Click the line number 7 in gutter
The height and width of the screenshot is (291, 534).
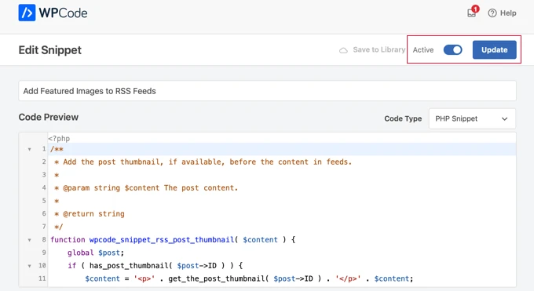pos(44,227)
